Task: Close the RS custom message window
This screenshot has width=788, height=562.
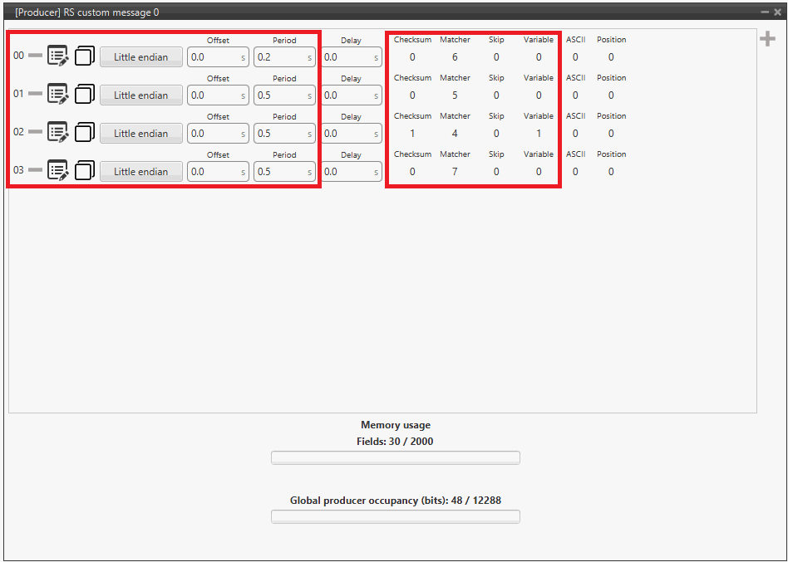Action: [x=777, y=12]
